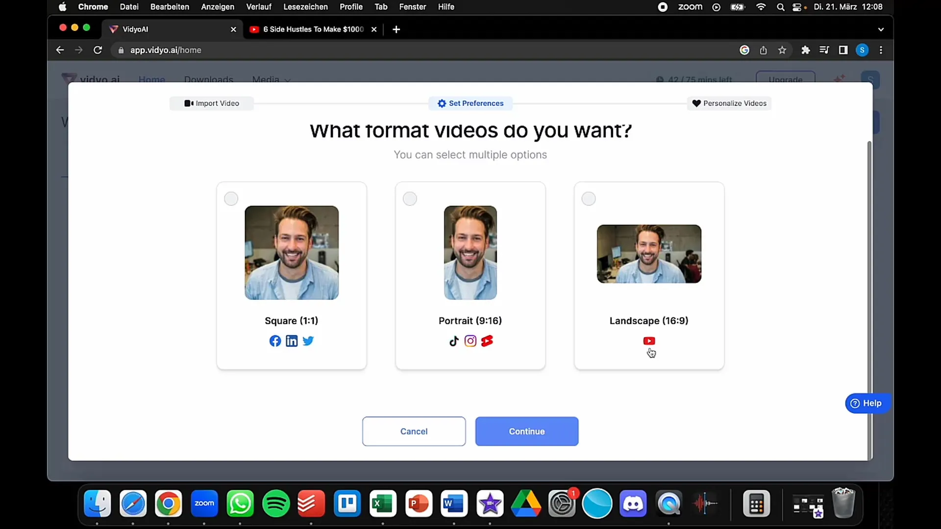Go to the Set Preferences step
Image resolution: width=941 pixels, height=529 pixels.
[x=470, y=103]
